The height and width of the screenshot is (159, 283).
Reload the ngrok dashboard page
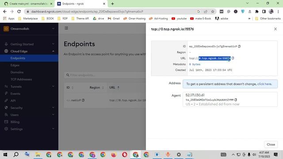click(19, 11)
